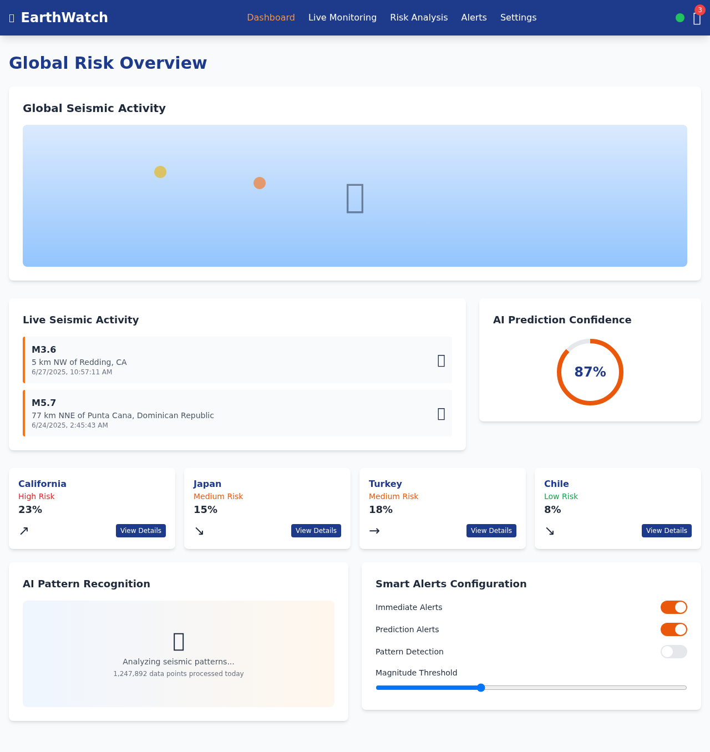Click the EarthWatch logo icon in the header
Viewport: 710px width, 752px height.
(11, 17)
